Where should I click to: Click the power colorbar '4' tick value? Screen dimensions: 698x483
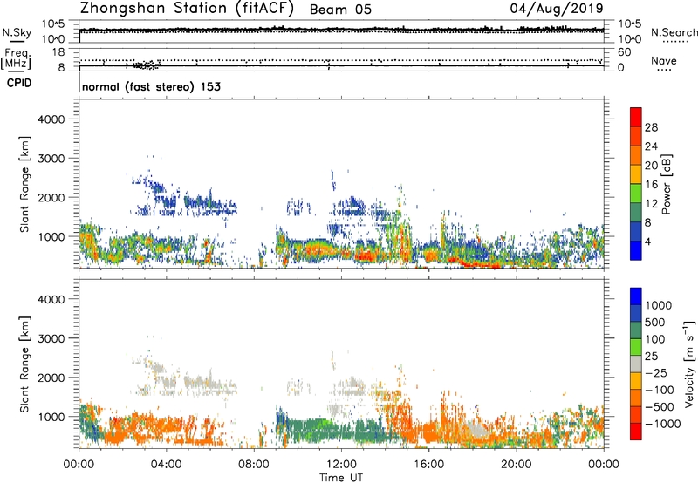click(x=647, y=242)
